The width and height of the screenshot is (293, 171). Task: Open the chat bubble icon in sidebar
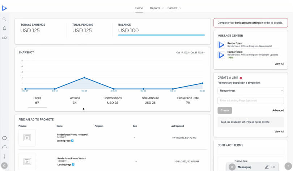click(4, 138)
